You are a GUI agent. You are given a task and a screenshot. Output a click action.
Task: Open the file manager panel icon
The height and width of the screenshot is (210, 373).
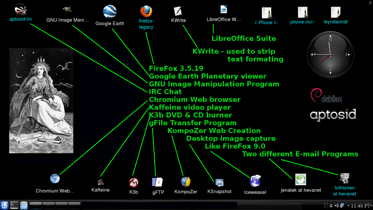point(24,205)
